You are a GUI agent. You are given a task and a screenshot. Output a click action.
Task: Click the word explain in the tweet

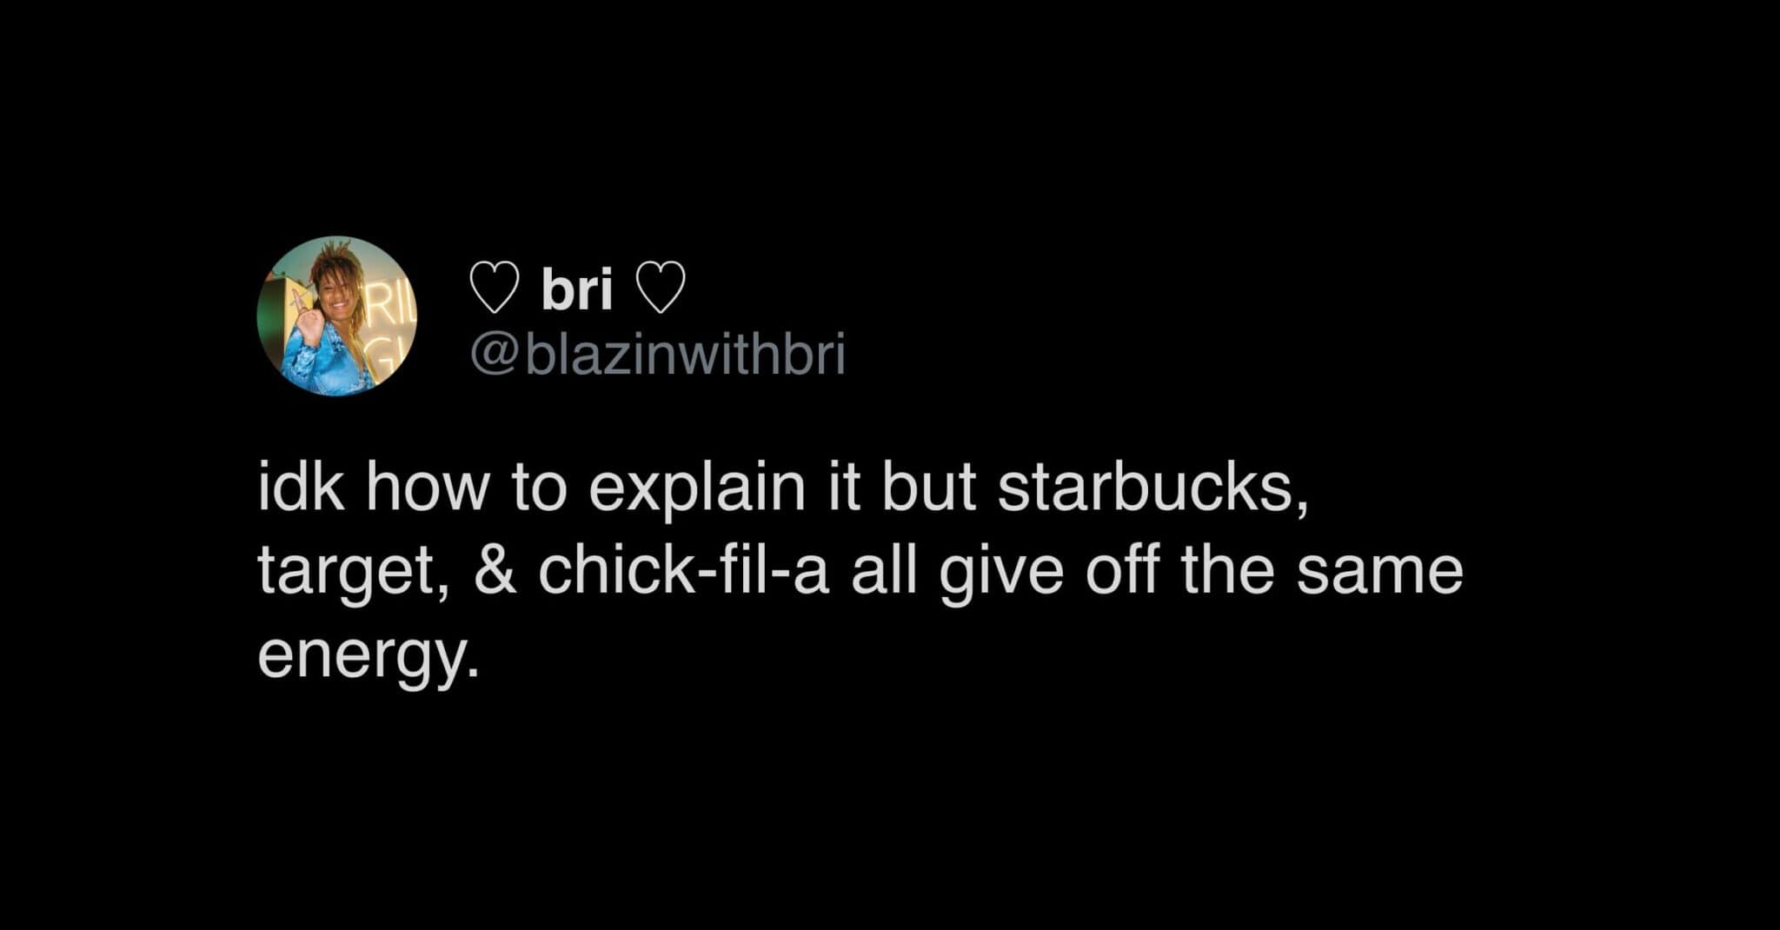point(697,489)
